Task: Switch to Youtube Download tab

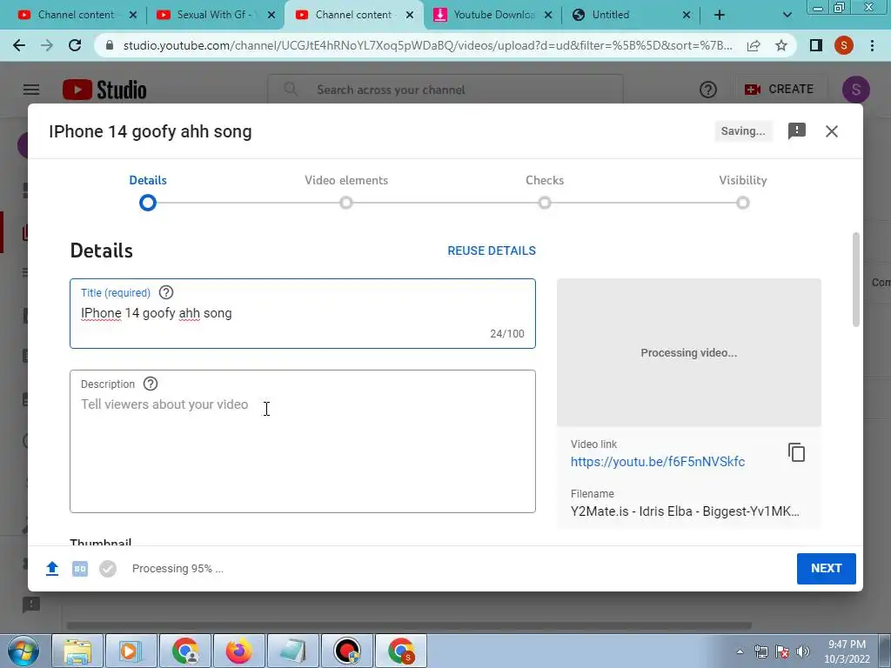Action: 493,16
